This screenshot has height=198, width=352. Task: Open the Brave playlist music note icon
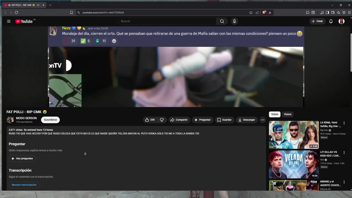pyautogui.click(x=322, y=12)
